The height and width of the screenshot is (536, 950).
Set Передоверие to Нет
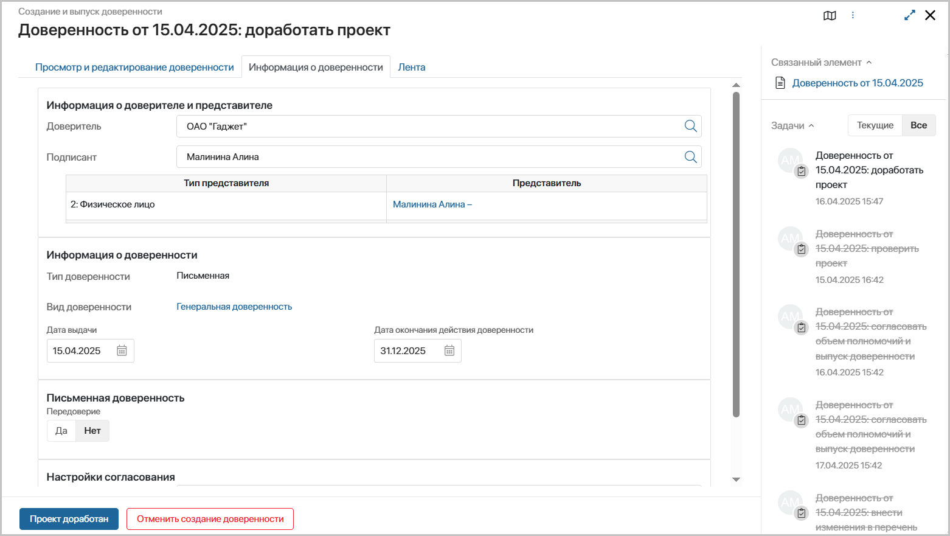(92, 431)
